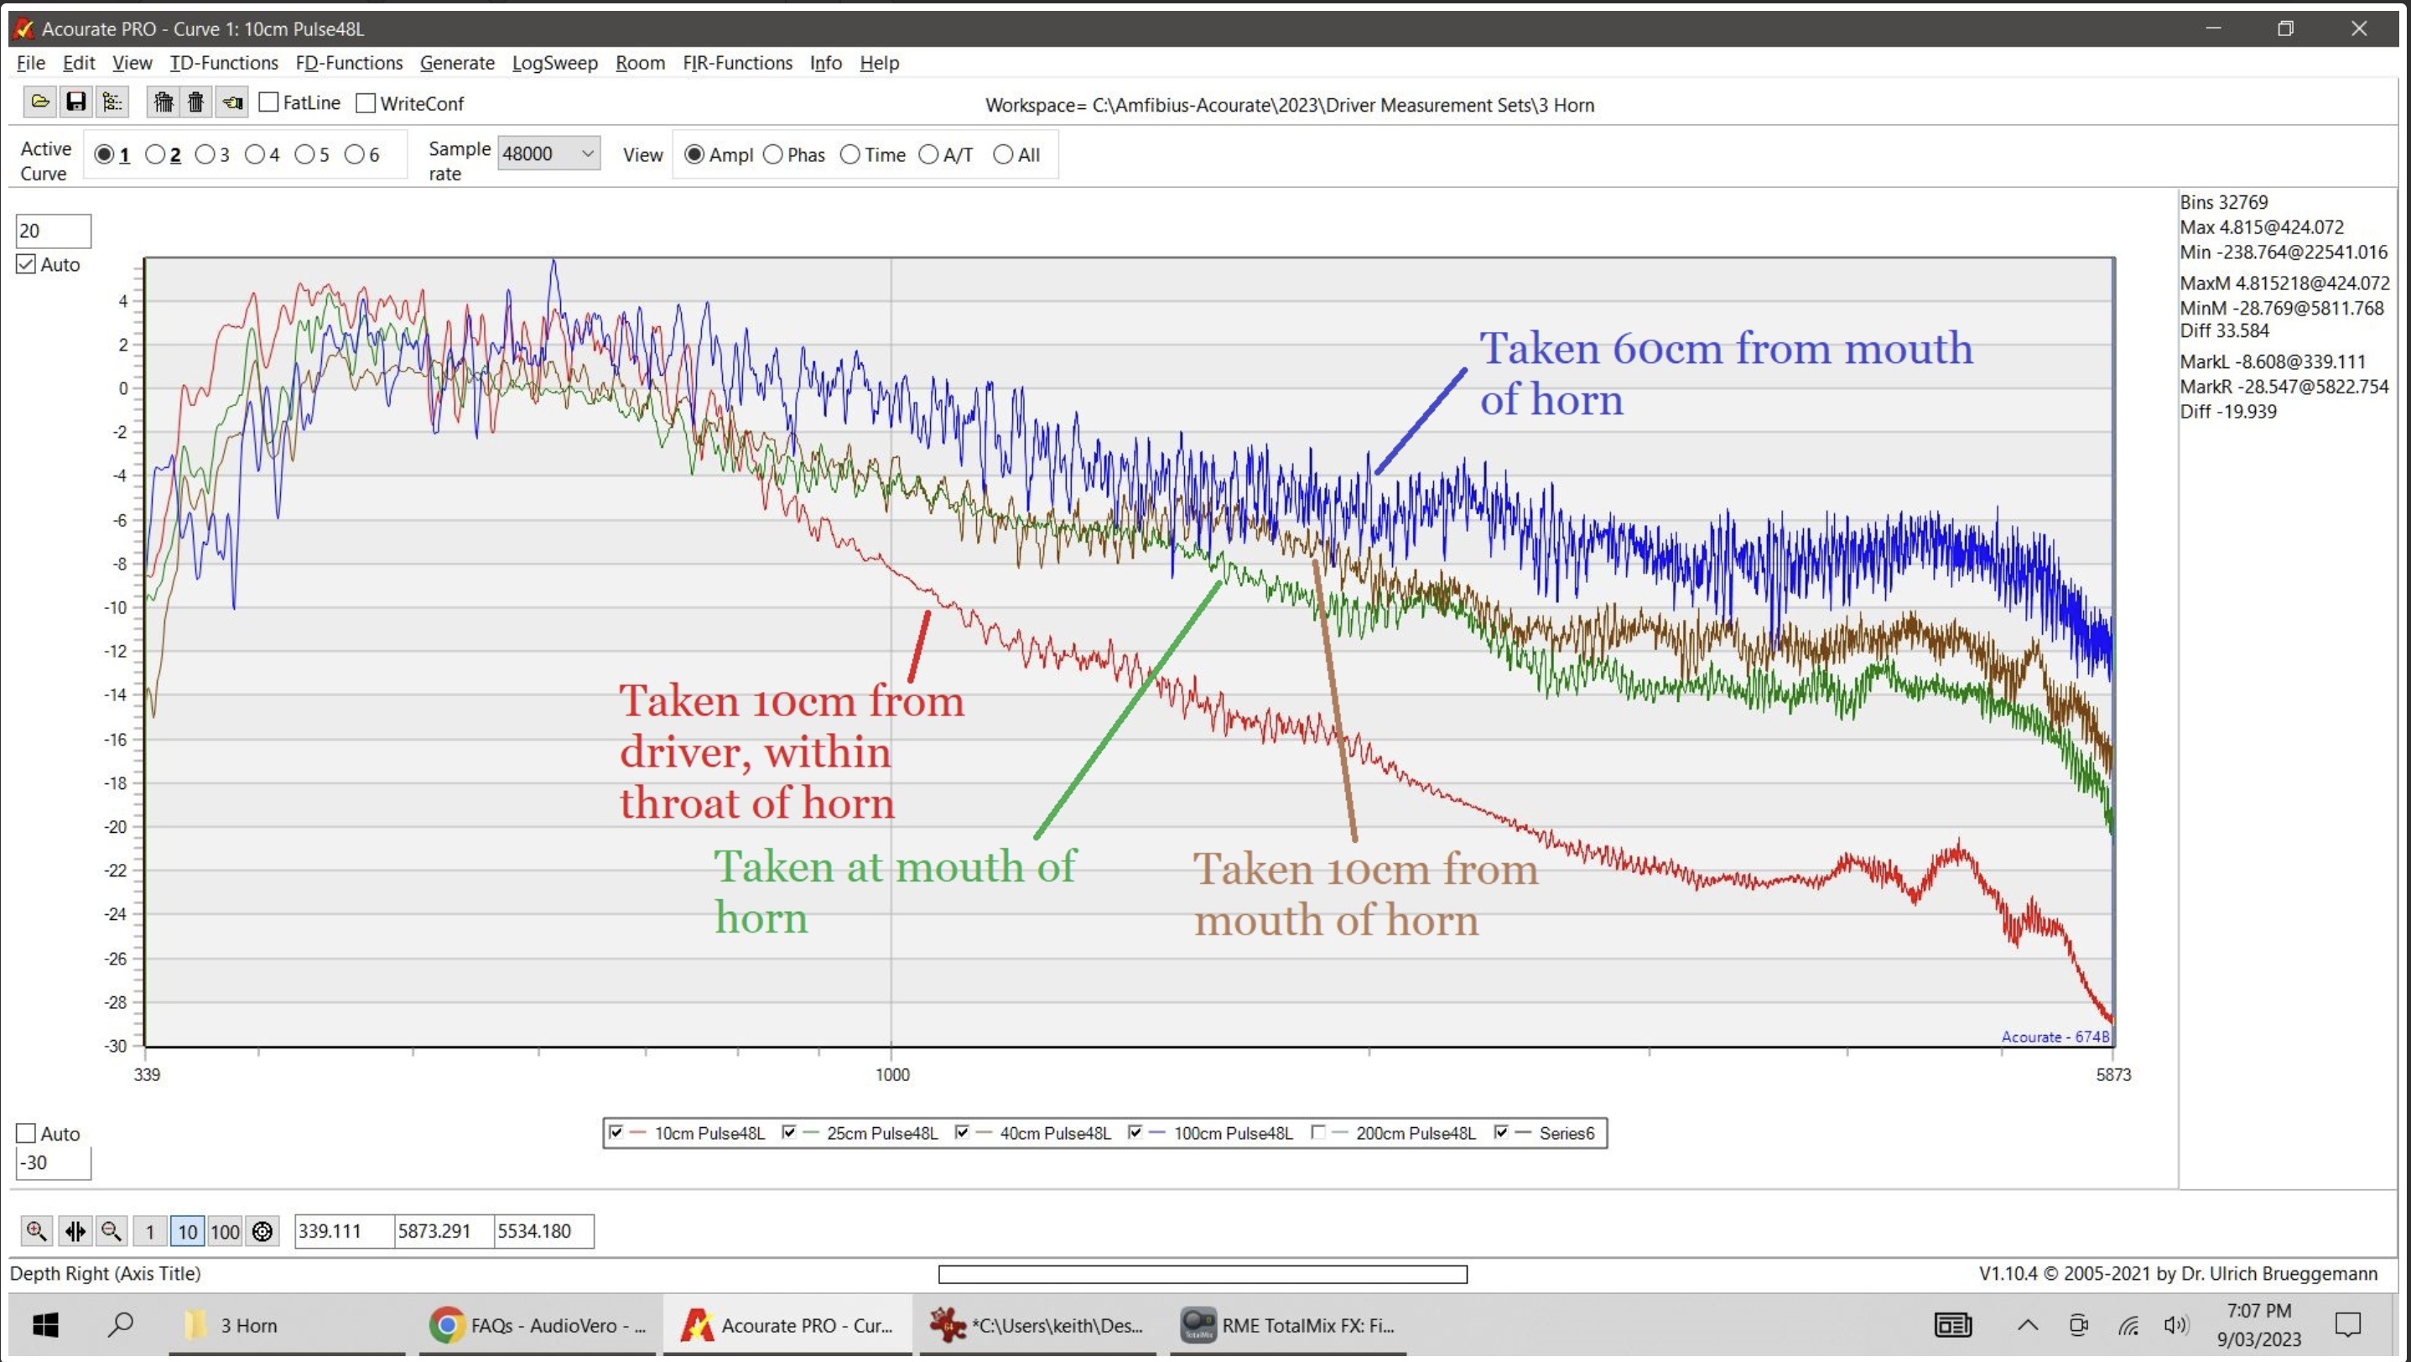Click the pointing hand toolbar icon

pyautogui.click(x=231, y=102)
